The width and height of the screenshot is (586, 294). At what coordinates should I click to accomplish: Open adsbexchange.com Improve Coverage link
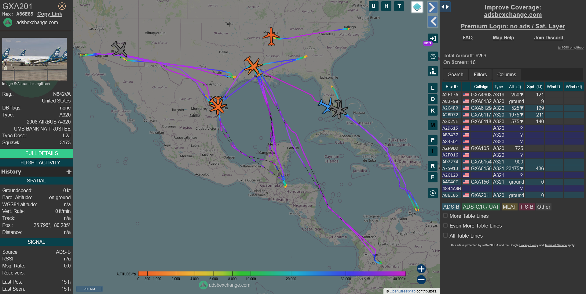tap(513, 15)
